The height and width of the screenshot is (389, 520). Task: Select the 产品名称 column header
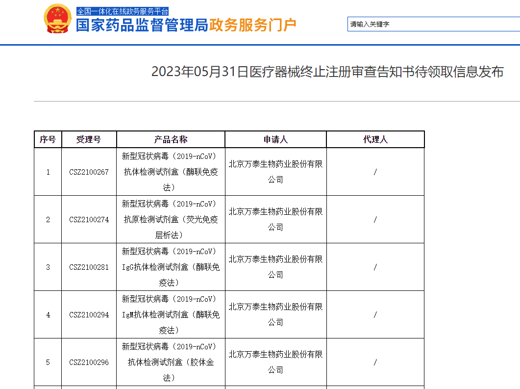171,140
